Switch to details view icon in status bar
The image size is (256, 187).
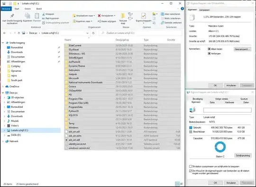(x=177, y=184)
